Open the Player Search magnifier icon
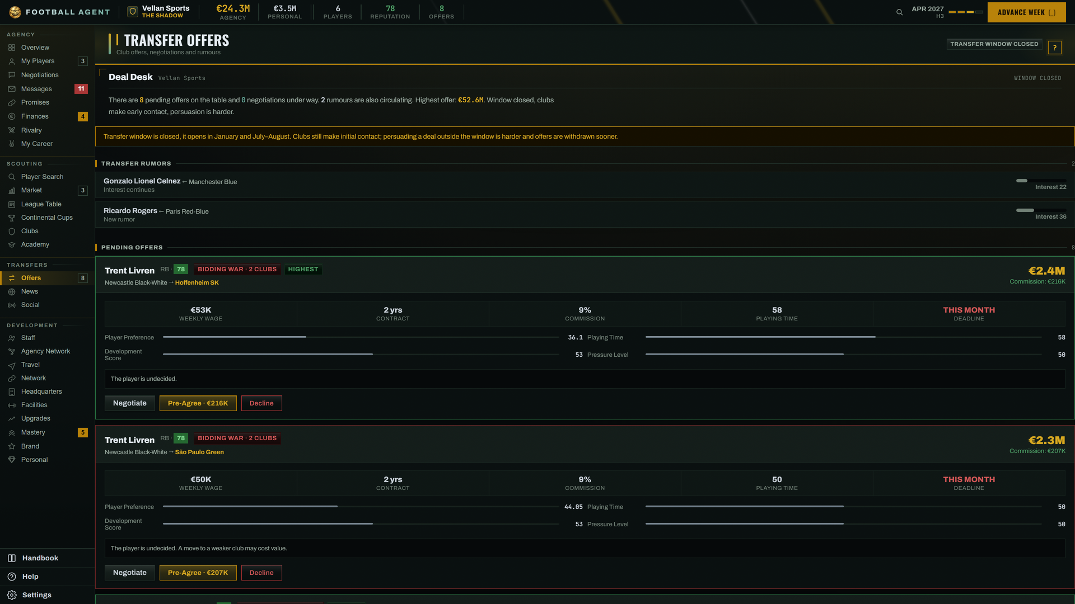The image size is (1075, 604). 12,177
